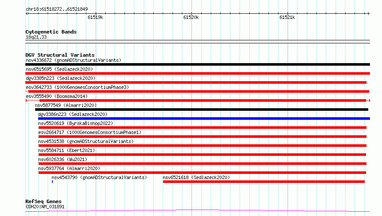Screen dimensions: 382x216
Task: Open dgv3386n223 (Sedlazeck2020) label
Action: tap(73, 114)
